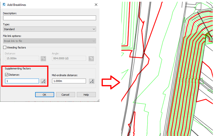Viewport: 214px width, 136px height.
Task: Enable the Weeding factors checkbox
Action: [x=5, y=47]
